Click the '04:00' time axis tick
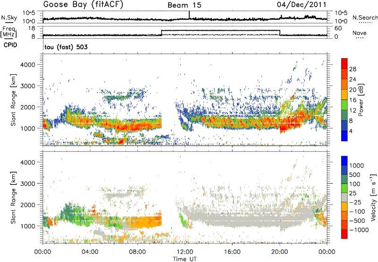This screenshot has width=378, height=262. [x=90, y=252]
